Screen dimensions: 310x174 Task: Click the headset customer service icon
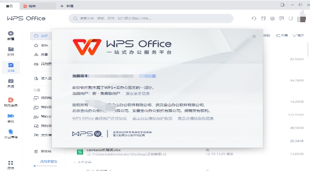(x=254, y=19)
